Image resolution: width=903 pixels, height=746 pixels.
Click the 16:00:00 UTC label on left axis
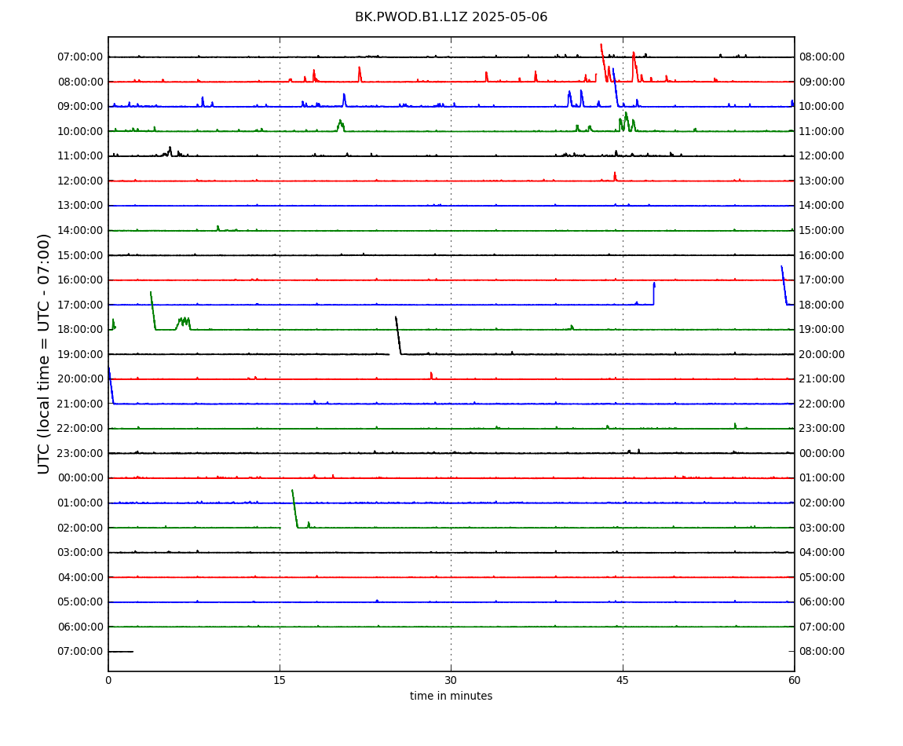[x=80, y=280]
